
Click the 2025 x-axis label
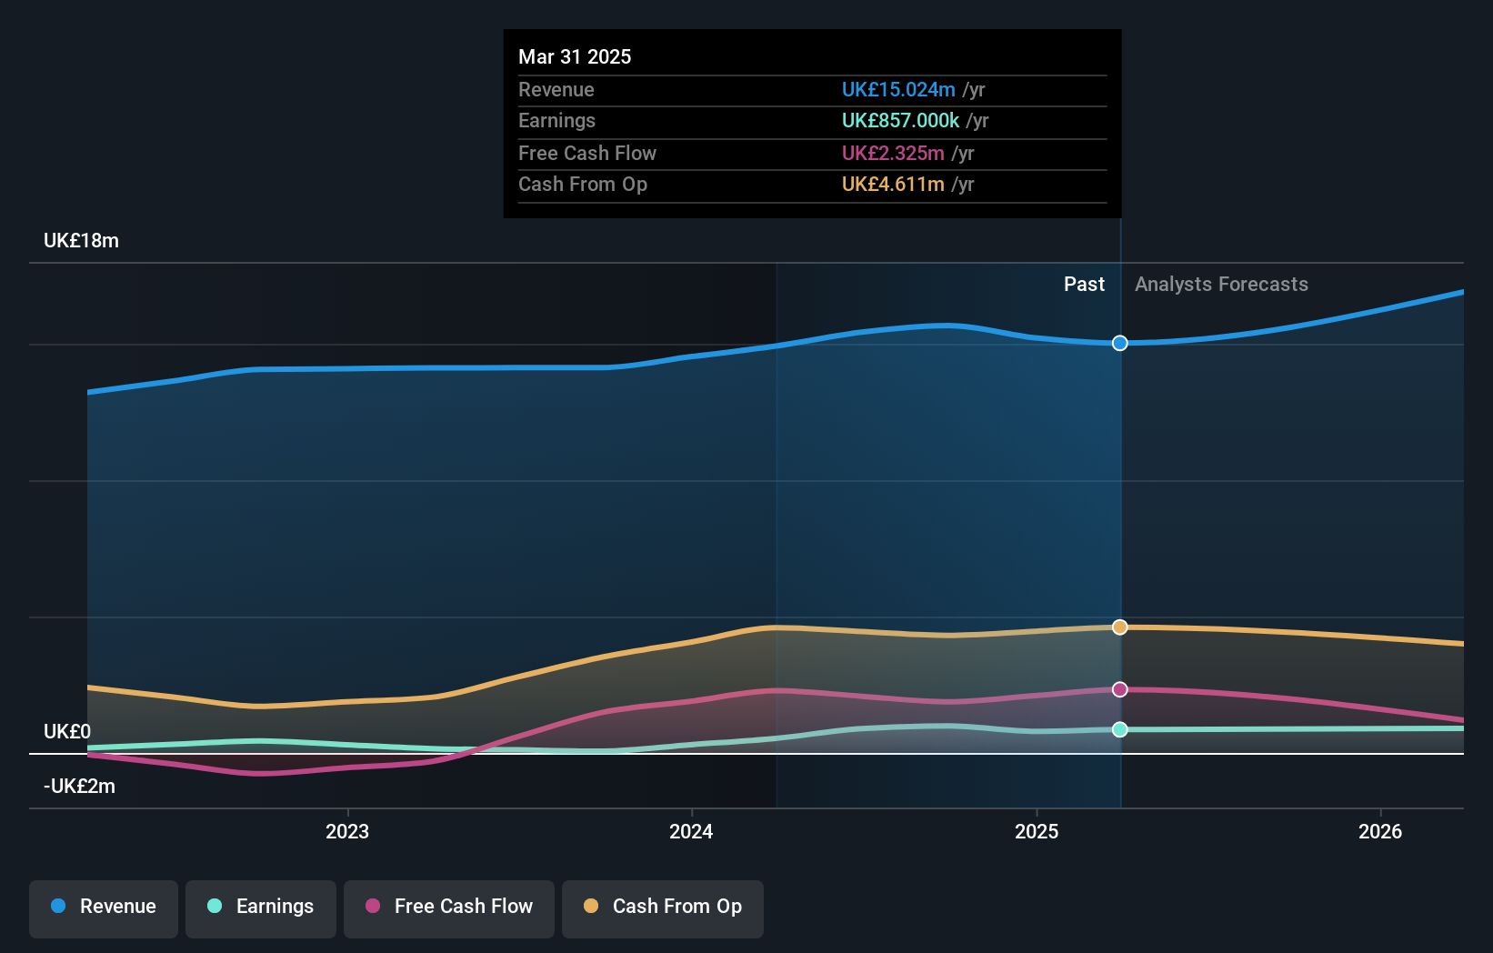click(1037, 831)
